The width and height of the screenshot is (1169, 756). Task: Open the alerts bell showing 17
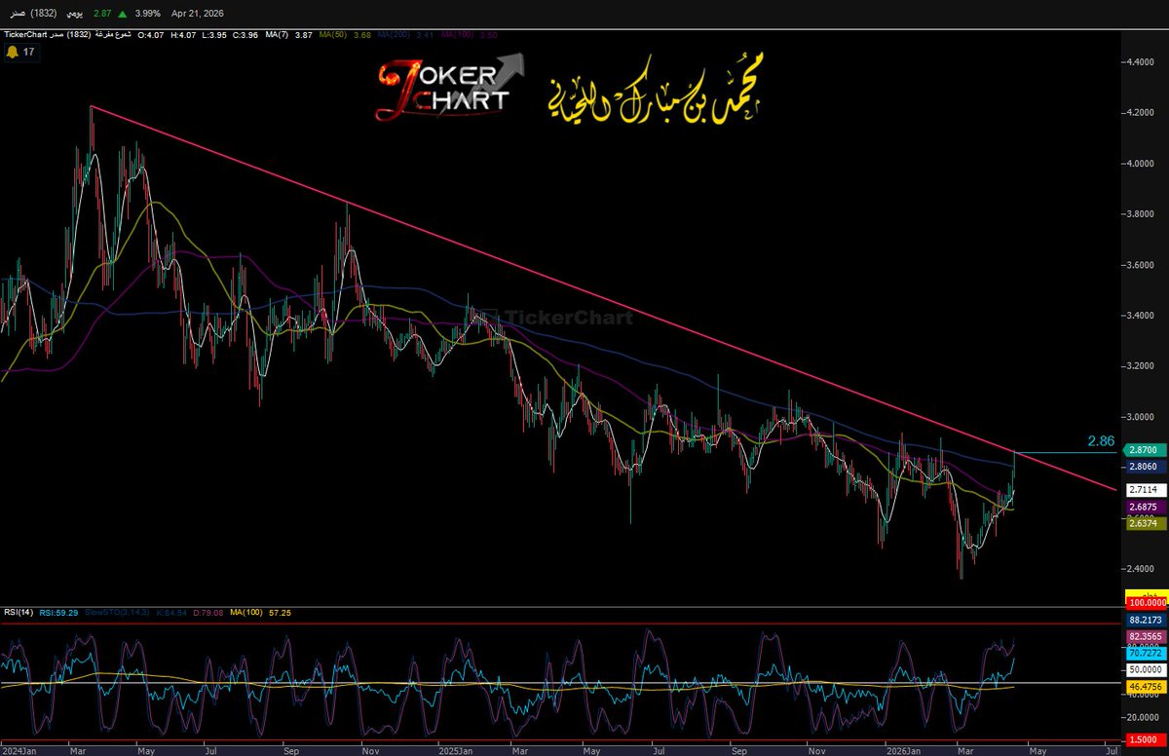20,53
